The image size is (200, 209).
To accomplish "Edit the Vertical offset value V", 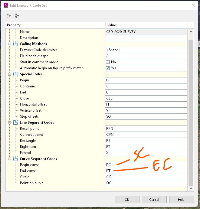I will click(x=146, y=110).
